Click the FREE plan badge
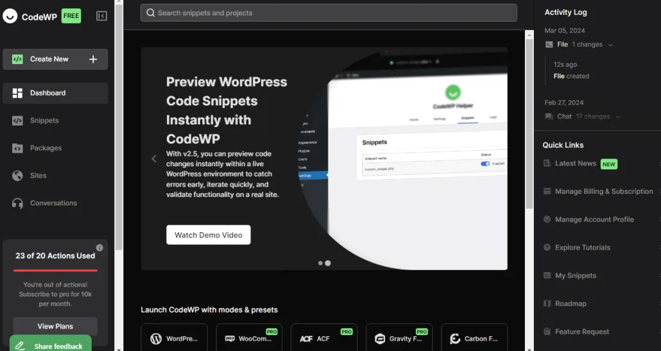 71,16
